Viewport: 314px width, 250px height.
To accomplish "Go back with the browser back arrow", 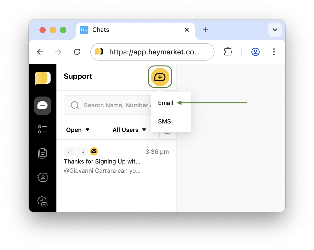I will 40,52.
